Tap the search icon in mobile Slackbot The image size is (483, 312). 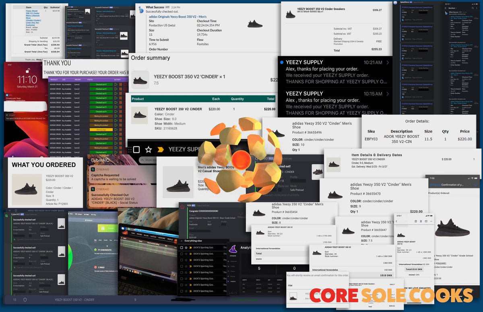[x=473, y=8]
